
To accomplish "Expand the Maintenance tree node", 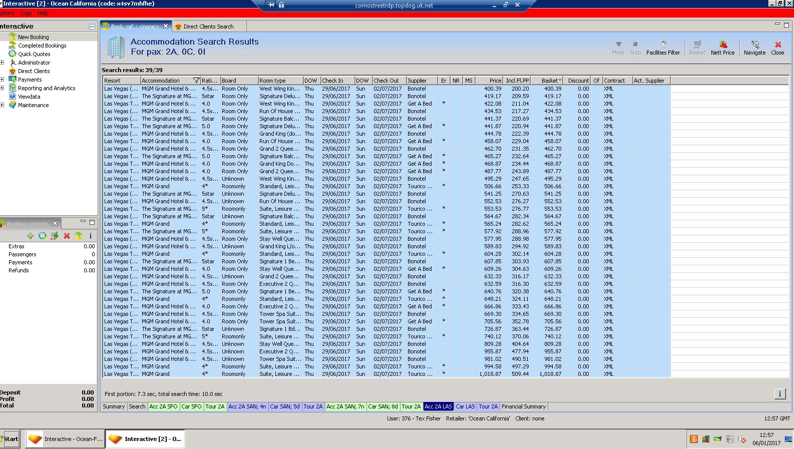I will coord(2,105).
